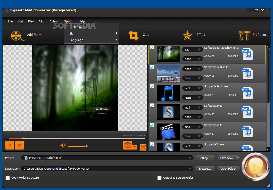Image resolution: width=273 pixels, height=190 pixels.
Task: Click M4A format icon for 730.00kB Softpedia.m4a
Action: coord(247,112)
